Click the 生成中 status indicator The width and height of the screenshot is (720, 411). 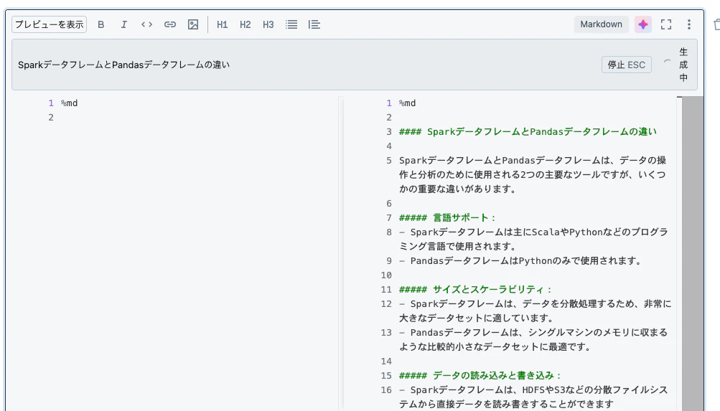[683, 65]
